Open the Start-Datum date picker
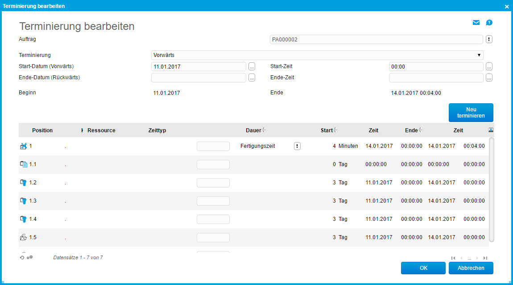The height and width of the screenshot is (285, 513). tap(252, 66)
